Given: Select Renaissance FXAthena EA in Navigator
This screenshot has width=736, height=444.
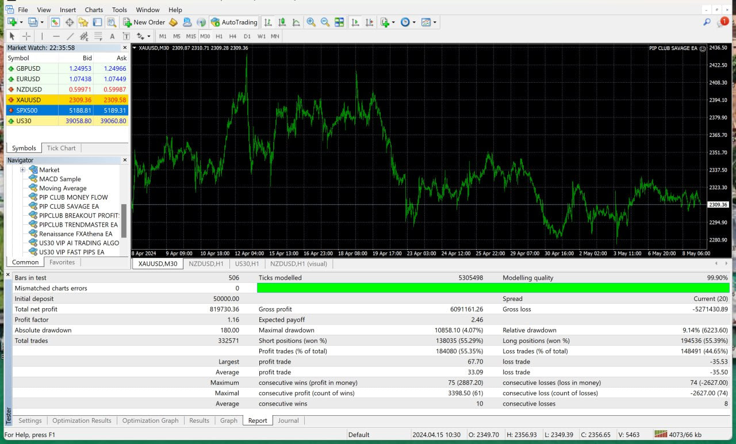Looking at the screenshot, I should [75, 234].
